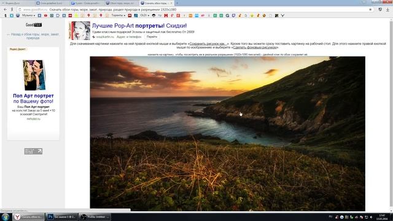Reload the page with the refresh icon
Screen dimensions: 393x221
20,10
